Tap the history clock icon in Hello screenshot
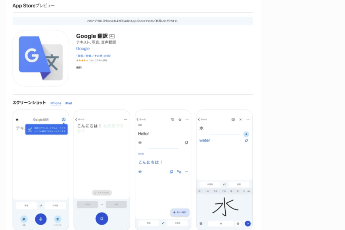The width and height of the screenshot is (345, 230). (x=172, y=119)
